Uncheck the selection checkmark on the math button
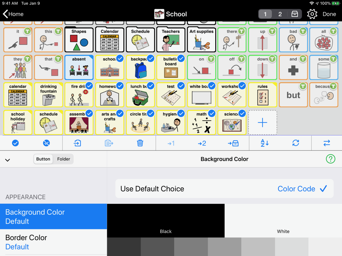The width and height of the screenshot is (342, 256). 211,113
